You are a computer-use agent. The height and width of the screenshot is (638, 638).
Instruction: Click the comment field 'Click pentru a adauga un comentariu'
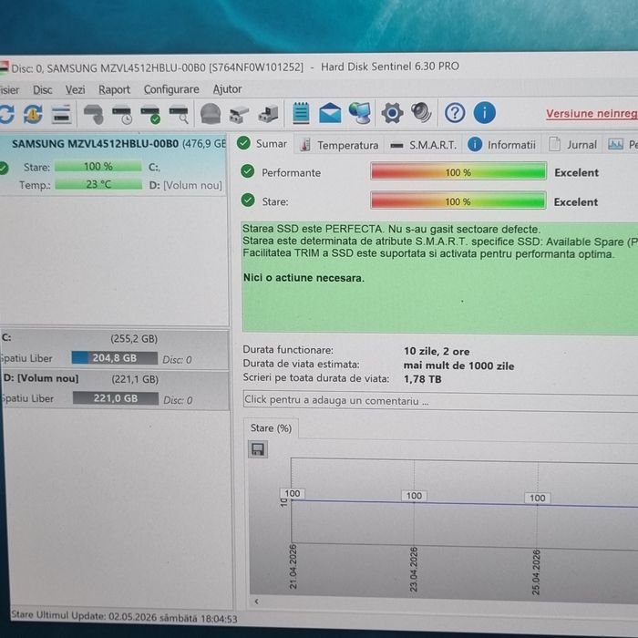pos(440,400)
